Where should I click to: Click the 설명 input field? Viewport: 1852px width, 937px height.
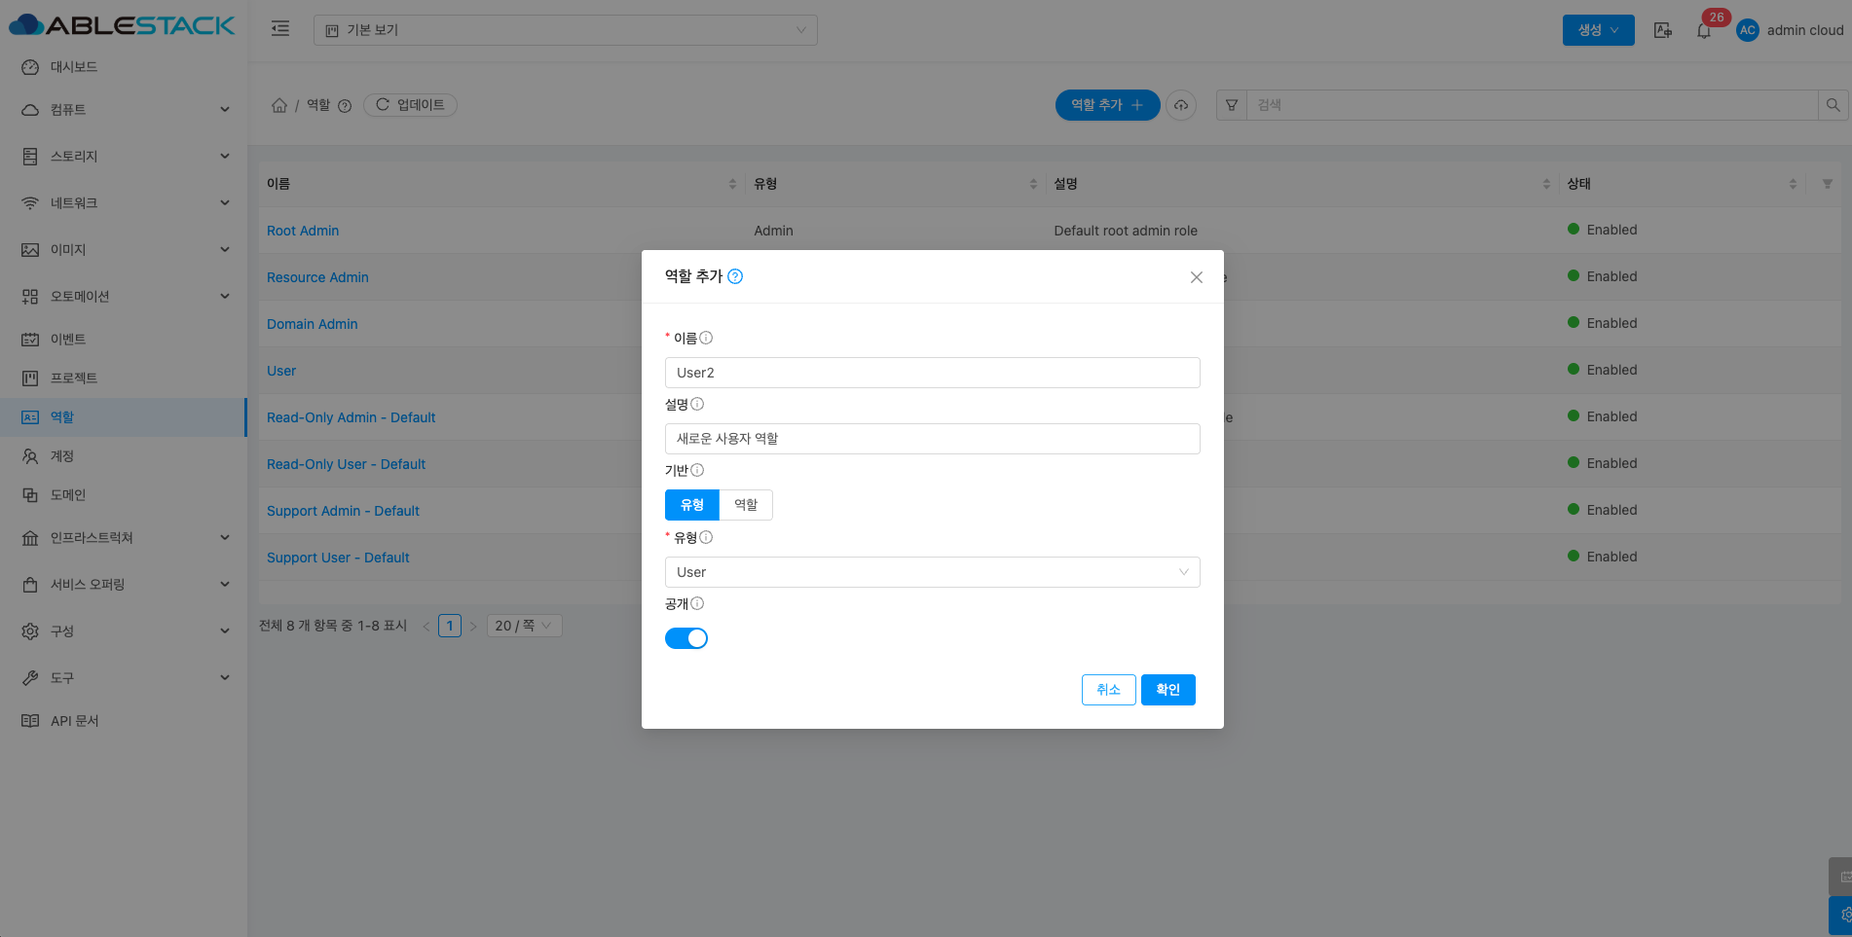pos(932,439)
